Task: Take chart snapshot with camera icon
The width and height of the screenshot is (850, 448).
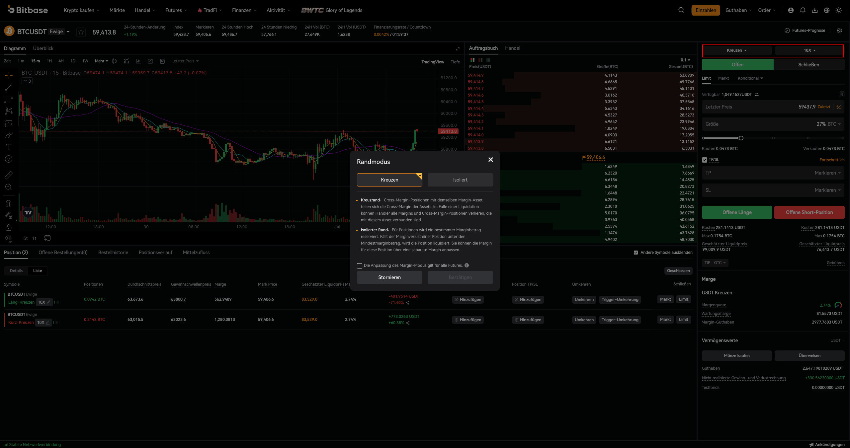Action: 150,61
